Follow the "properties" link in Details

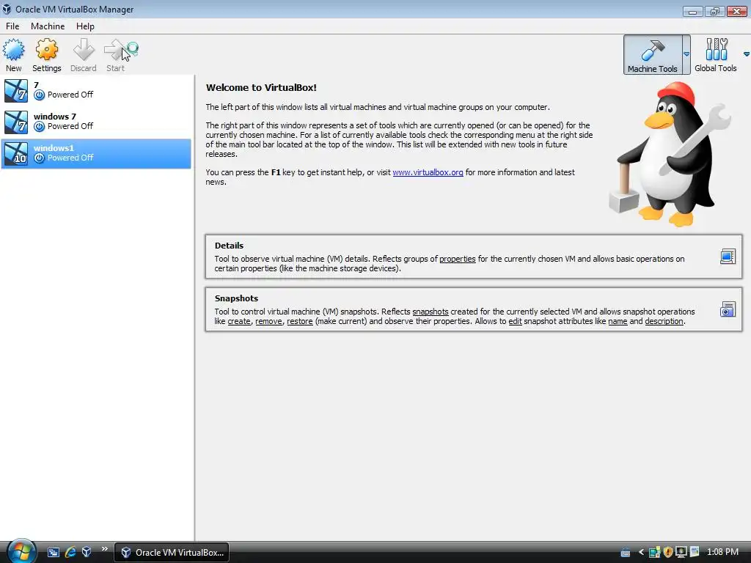pyautogui.click(x=458, y=259)
